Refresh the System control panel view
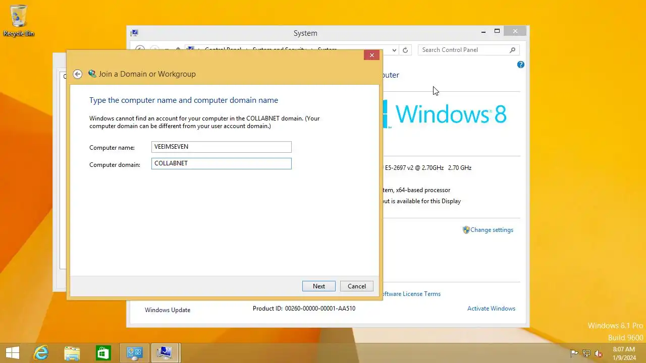Image resolution: width=646 pixels, height=363 pixels. click(x=405, y=50)
